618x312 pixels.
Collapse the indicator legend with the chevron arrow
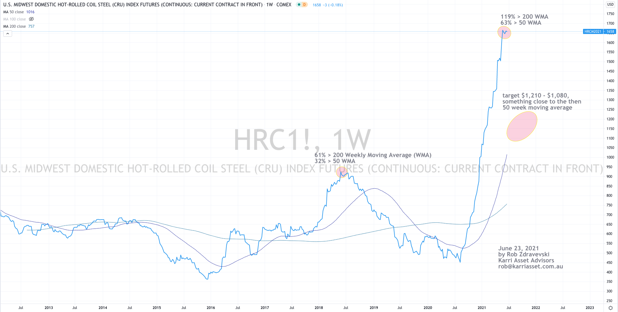[x=8, y=34]
